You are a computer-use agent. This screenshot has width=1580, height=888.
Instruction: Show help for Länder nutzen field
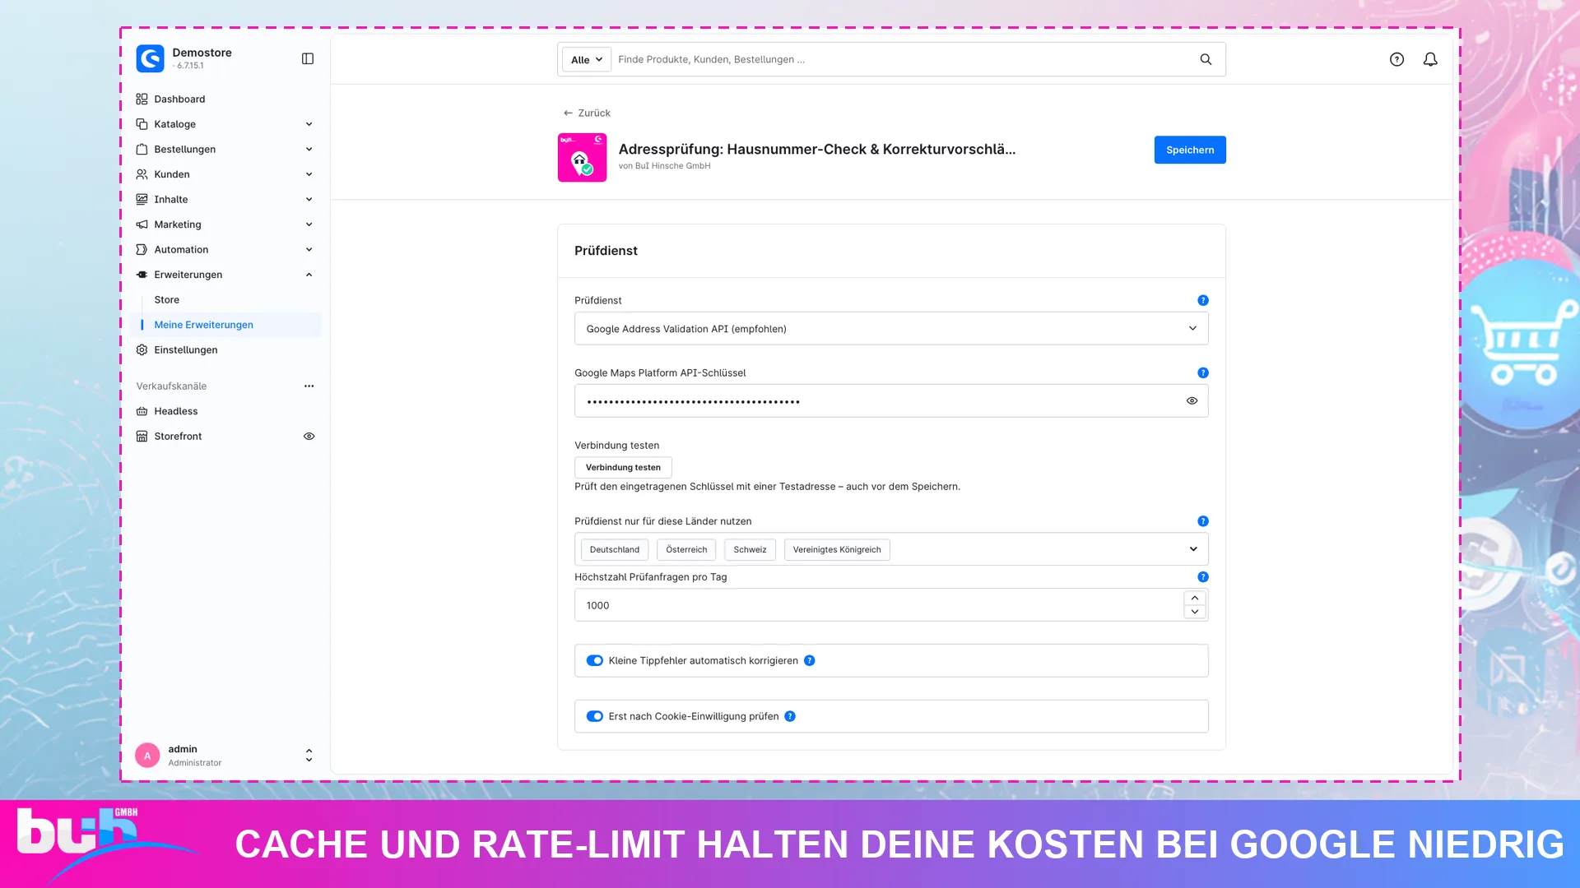(1203, 521)
